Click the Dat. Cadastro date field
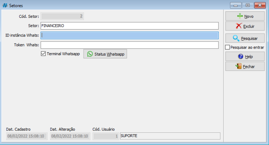 point(27,136)
